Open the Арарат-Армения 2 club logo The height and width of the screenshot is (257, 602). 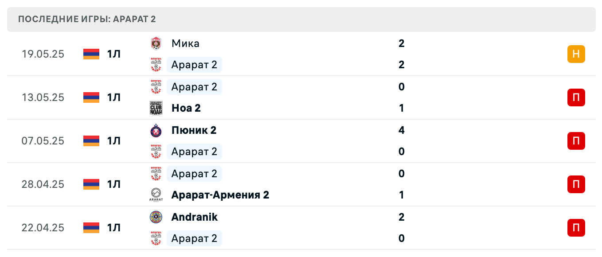[156, 195]
